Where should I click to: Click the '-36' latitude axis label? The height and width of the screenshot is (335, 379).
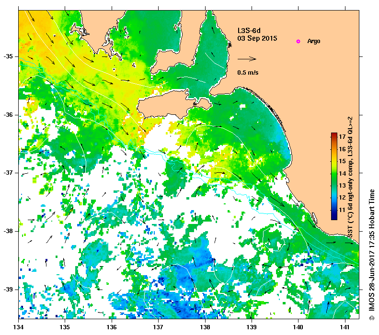tap(8, 115)
